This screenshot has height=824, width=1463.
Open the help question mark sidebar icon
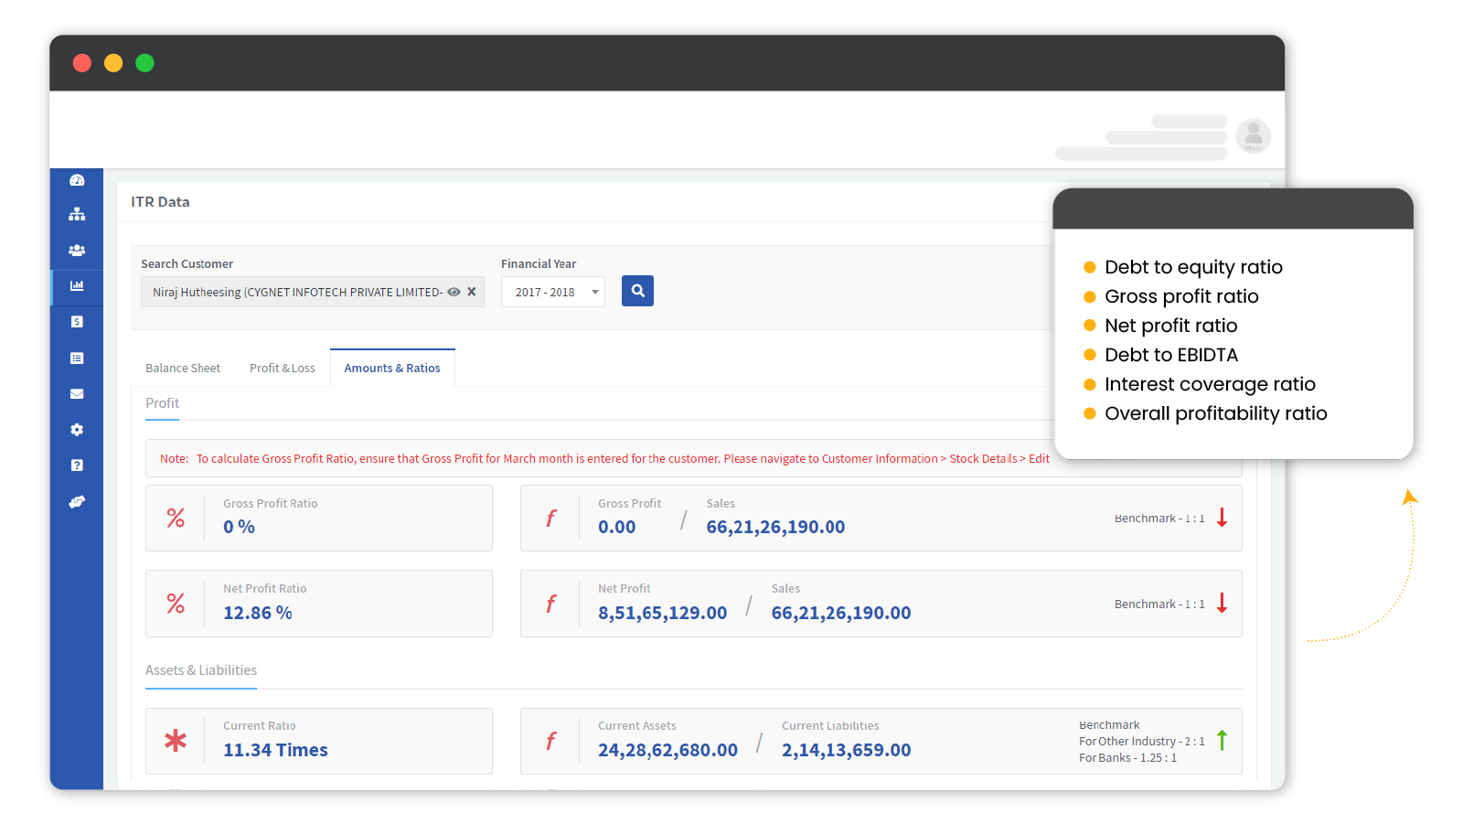tap(77, 465)
